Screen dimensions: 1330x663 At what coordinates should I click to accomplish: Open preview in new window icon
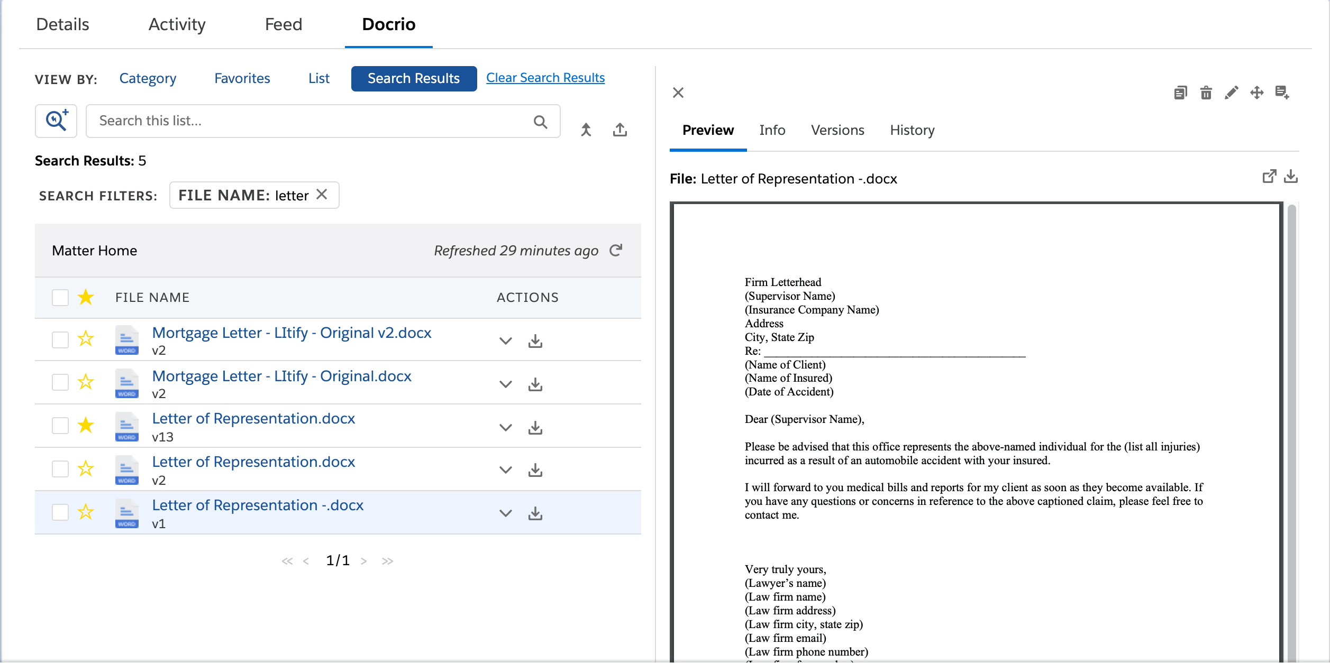click(x=1269, y=177)
